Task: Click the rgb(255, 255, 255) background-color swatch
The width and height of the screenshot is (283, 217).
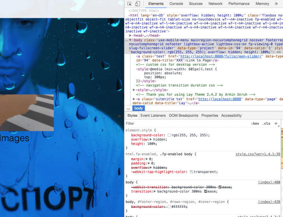Action: pos(169,135)
